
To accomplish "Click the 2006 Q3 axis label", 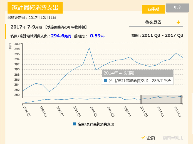I will click(x=110, y=111).
